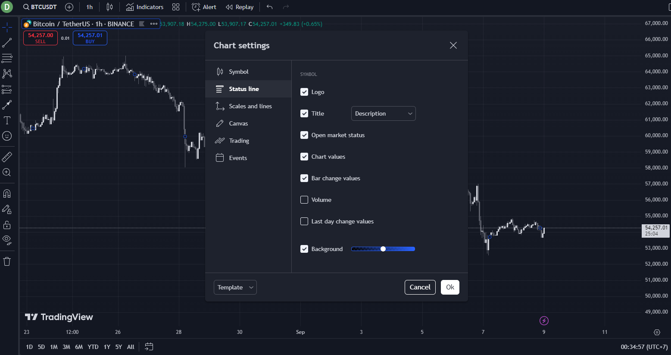Click the 54,257.01 BUY button
Viewport: 671px width, 355px height.
tap(90, 38)
